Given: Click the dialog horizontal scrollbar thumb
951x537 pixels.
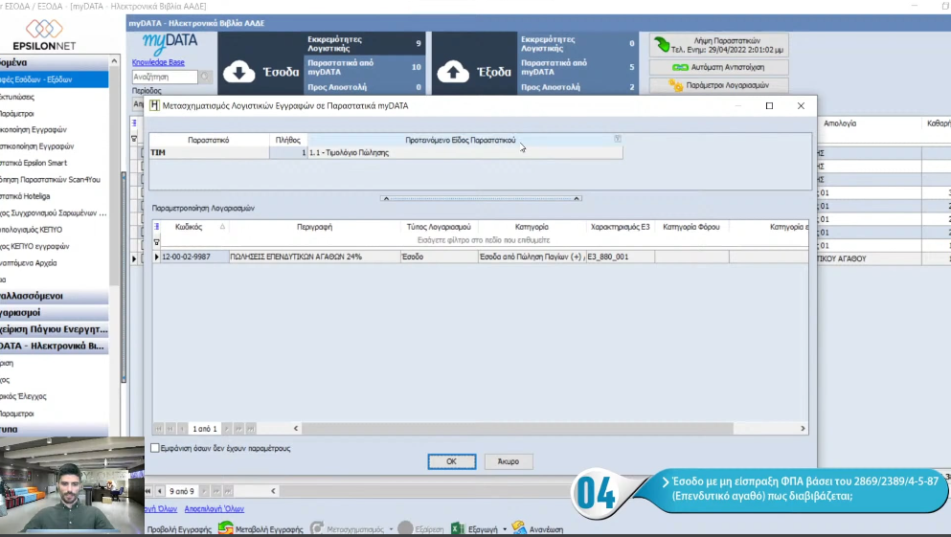Looking at the screenshot, I should (x=517, y=429).
